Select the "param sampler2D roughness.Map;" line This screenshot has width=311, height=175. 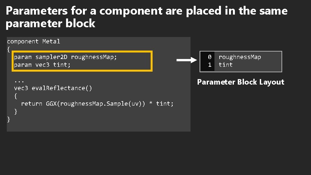(x=65, y=57)
